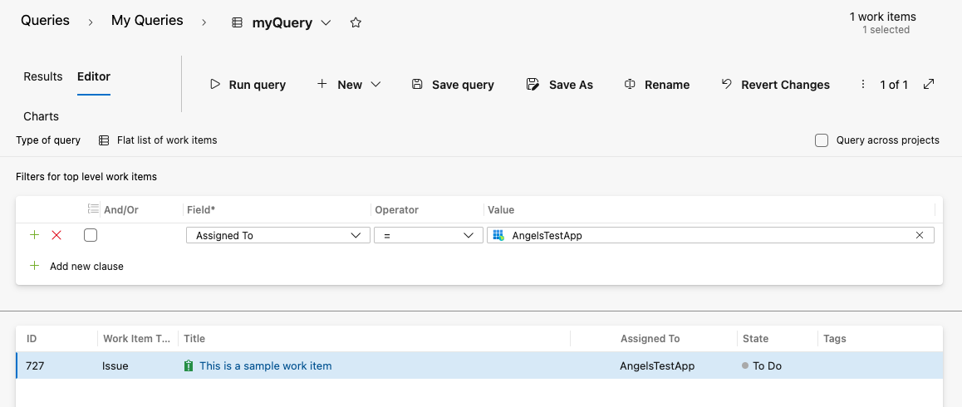Clear the AngelsTestApp value with the X
962x407 pixels.
coord(920,236)
